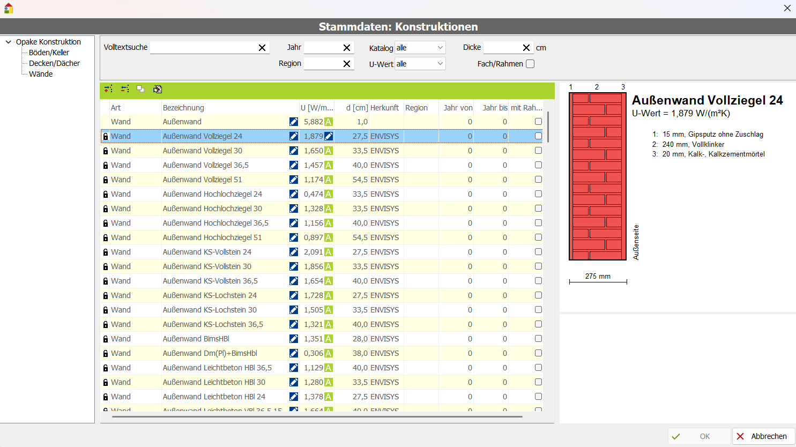796x447 pixels.
Task: Open the Katalog dropdown
Action: click(420, 48)
